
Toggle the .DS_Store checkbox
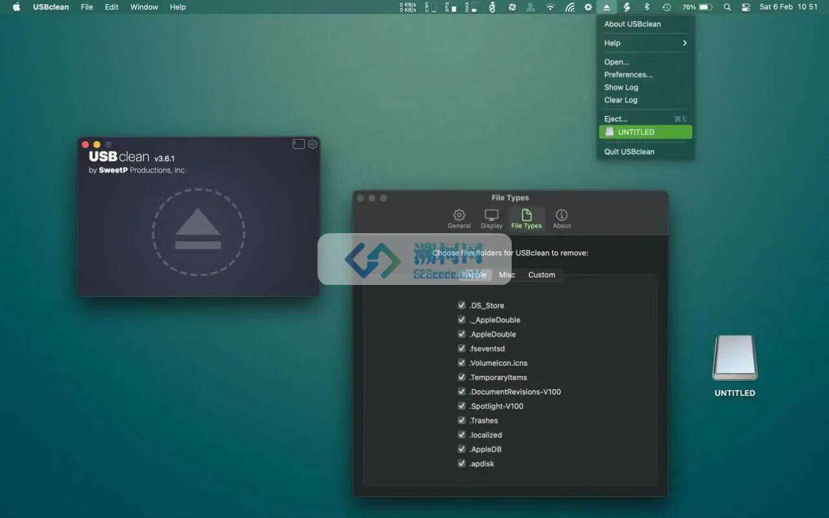[x=462, y=305]
